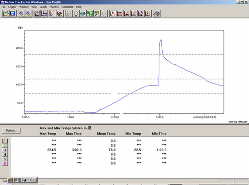Toggle probe 4 black channel button
This screenshot has height=185, width=249.
point(5,154)
